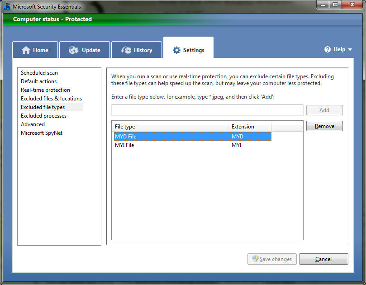The image size is (366, 285).
Task: Click the MYI extension cell
Action: click(x=237, y=145)
